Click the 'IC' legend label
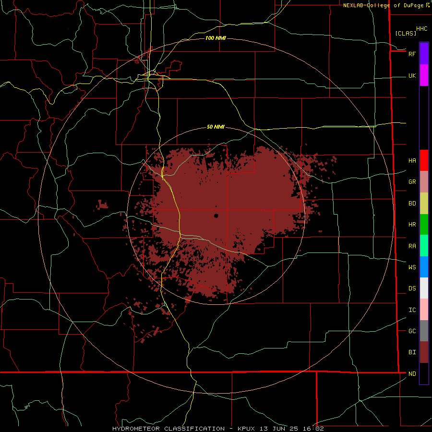Screen dimensions: 432x432 pos(412,310)
